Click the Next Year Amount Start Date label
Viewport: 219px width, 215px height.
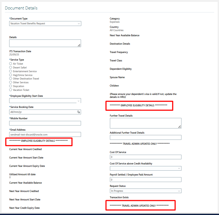coord(25,200)
